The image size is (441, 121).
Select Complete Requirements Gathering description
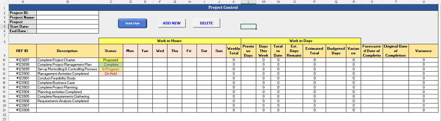[67, 96]
